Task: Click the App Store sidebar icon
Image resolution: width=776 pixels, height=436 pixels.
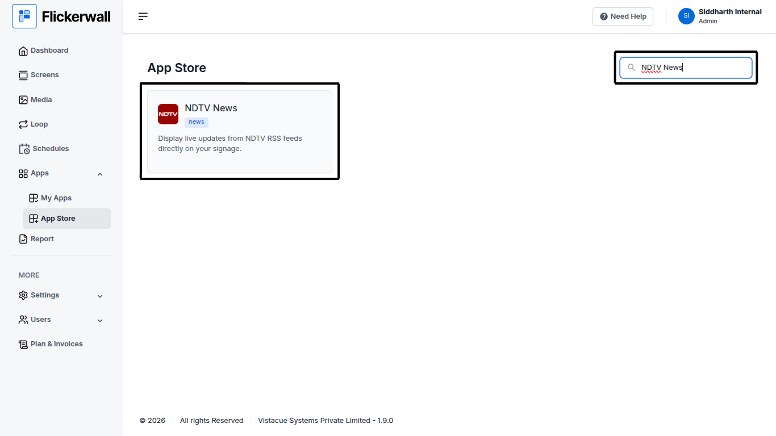Action: pos(34,219)
